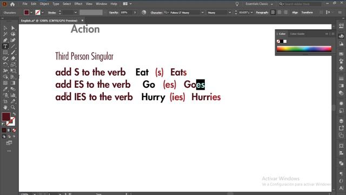Select the Free Transform tool
The image size is (346, 195).
point(13,71)
